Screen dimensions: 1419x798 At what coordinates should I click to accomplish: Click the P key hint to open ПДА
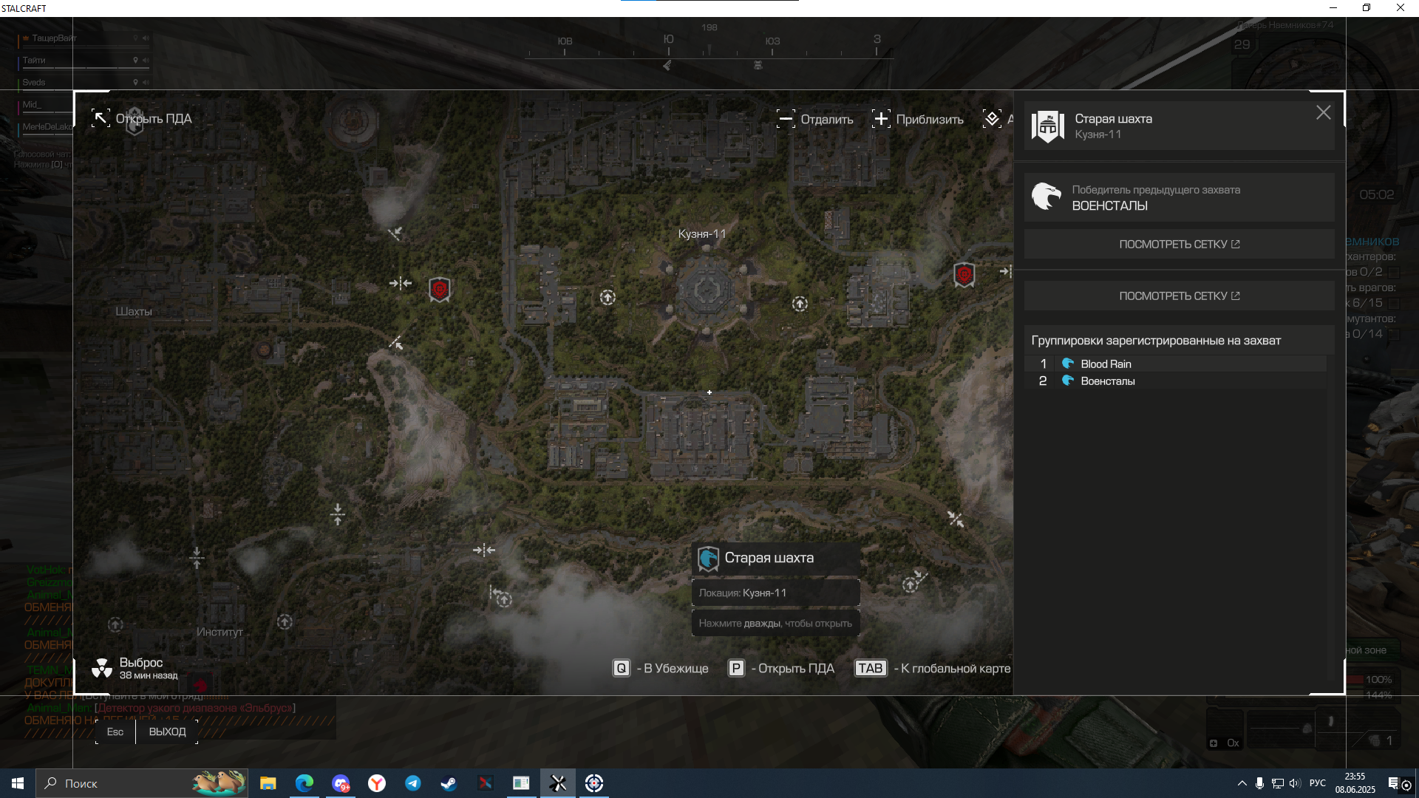736,669
